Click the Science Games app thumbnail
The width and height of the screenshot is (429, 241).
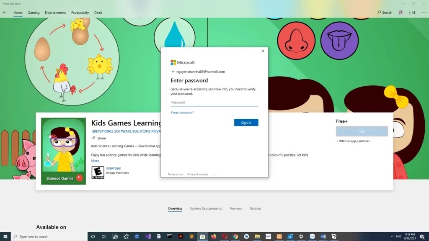tap(64, 151)
